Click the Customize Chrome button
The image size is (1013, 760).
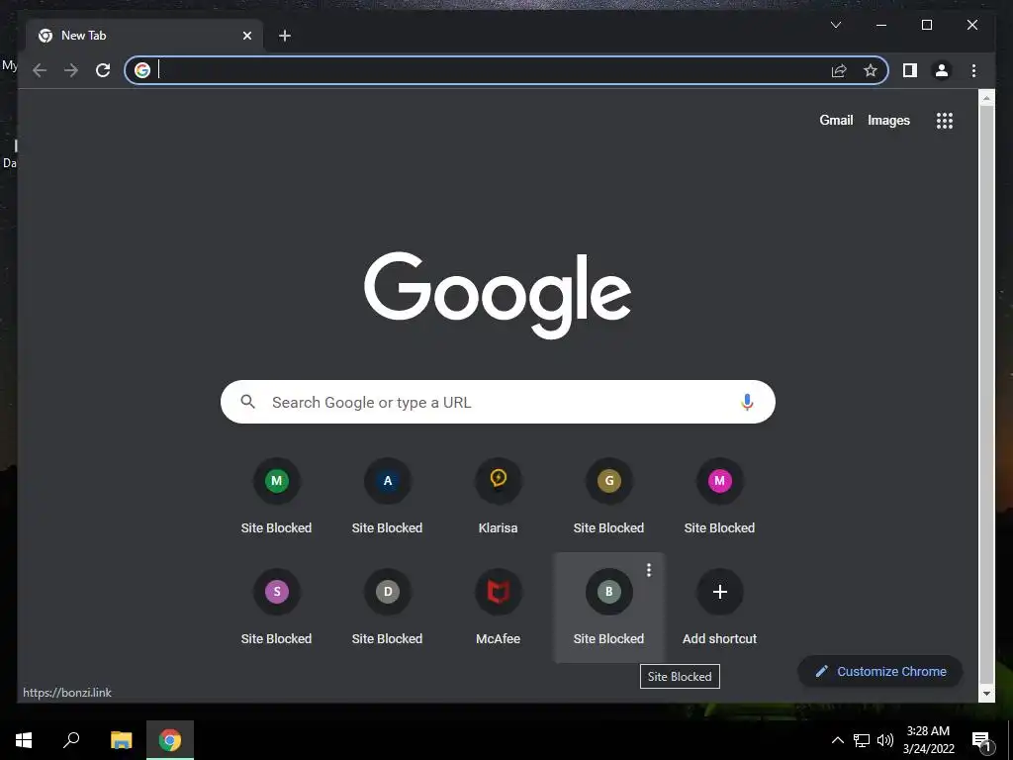[879, 672]
